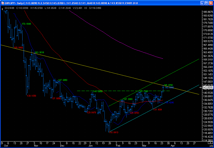Click the swing high label 179.1840
The height and width of the screenshot is (148, 214).
click(26, 24)
